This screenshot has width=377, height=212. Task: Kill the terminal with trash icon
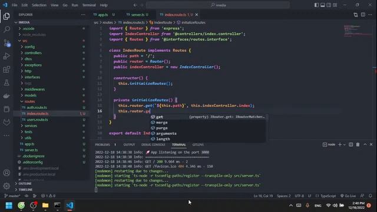(x=358, y=144)
